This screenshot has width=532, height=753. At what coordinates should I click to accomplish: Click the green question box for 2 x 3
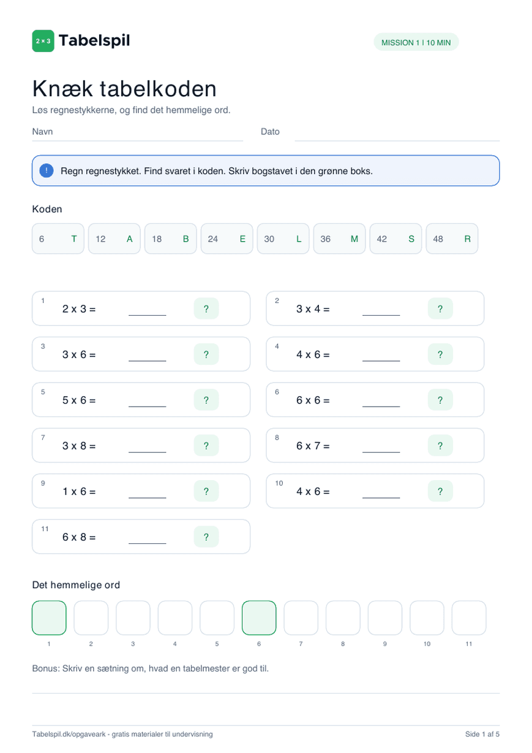(206, 309)
